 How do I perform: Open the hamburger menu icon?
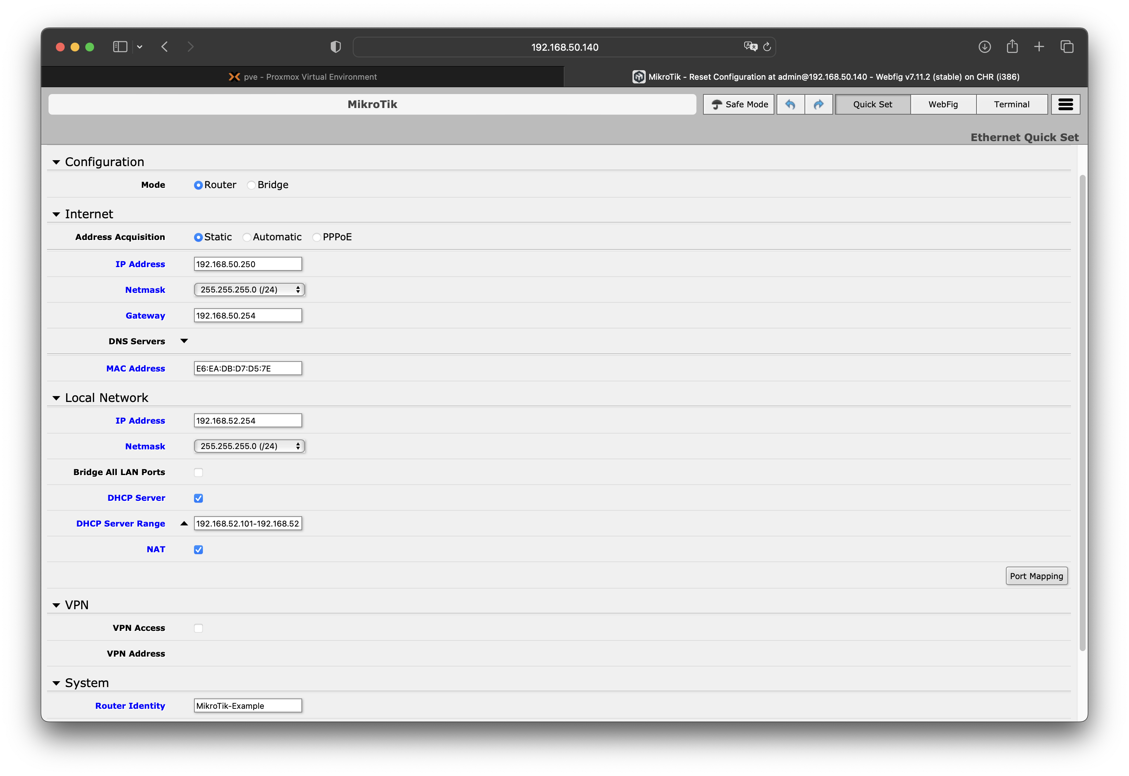click(1065, 104)
